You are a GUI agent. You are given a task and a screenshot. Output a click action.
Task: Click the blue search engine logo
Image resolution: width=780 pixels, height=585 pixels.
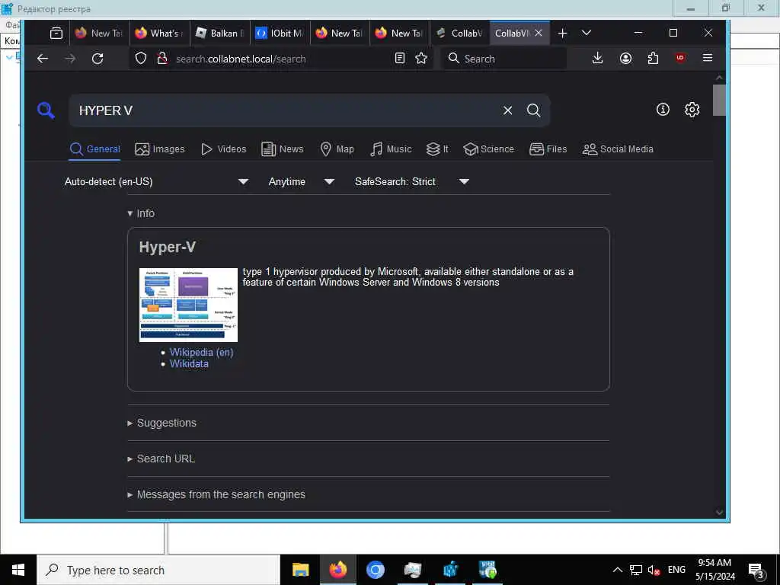click(46, 110)
